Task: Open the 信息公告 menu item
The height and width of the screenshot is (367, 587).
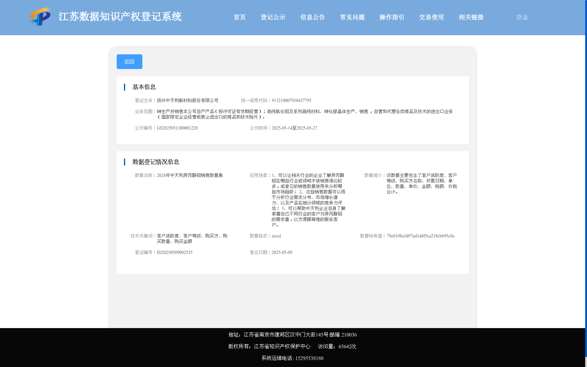Action: click(x=313, y=17)
